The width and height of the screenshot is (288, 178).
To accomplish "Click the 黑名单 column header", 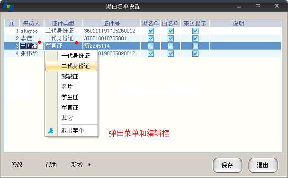I will click(x=151, y=23).
